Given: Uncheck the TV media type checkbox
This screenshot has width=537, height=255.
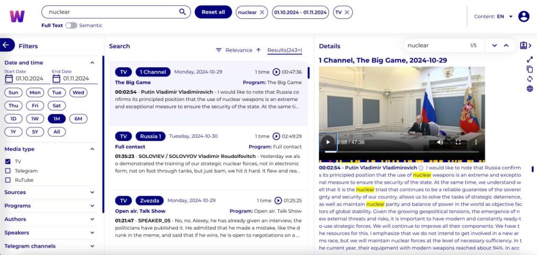Looking at the screenshot, I should pos(8,162).
